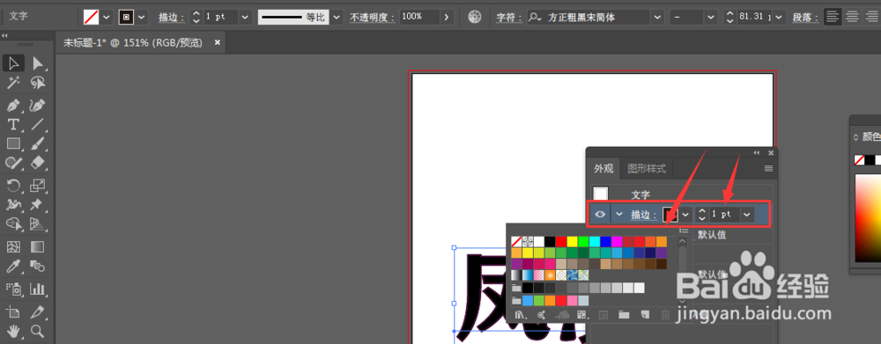
Task: Close the 未标题-1 document tab
Action: pos(218,42)
